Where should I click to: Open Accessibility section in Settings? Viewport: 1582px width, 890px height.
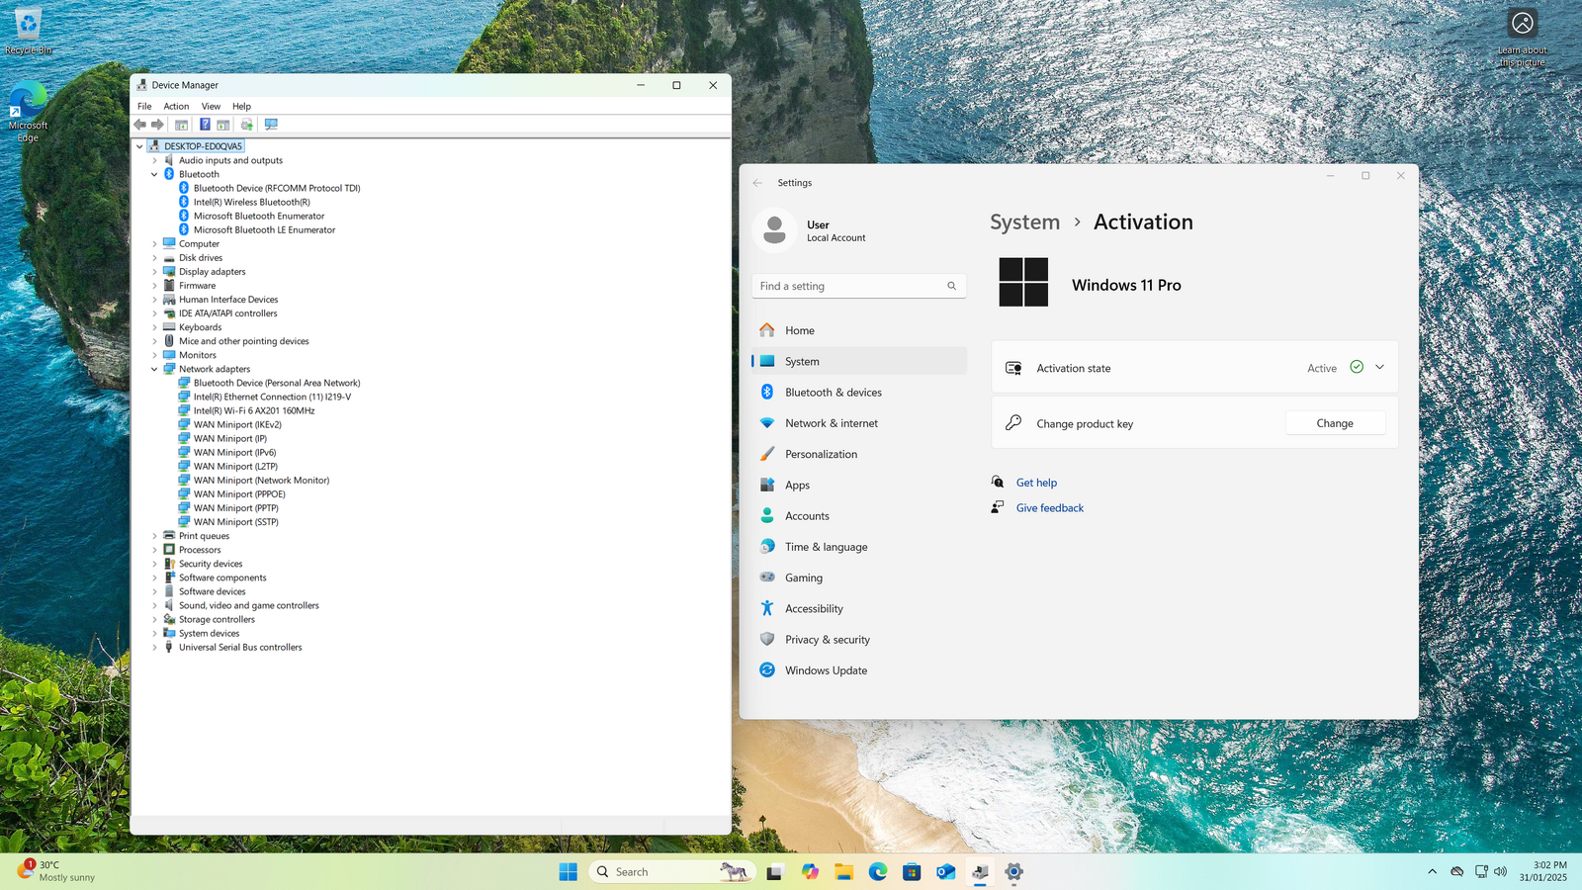[x=859, y=609]
